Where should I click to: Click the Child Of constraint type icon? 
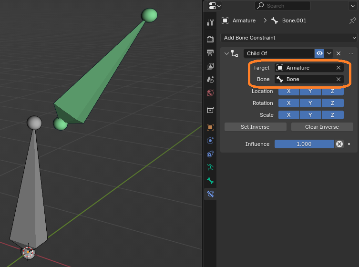[x=235, y=53]
